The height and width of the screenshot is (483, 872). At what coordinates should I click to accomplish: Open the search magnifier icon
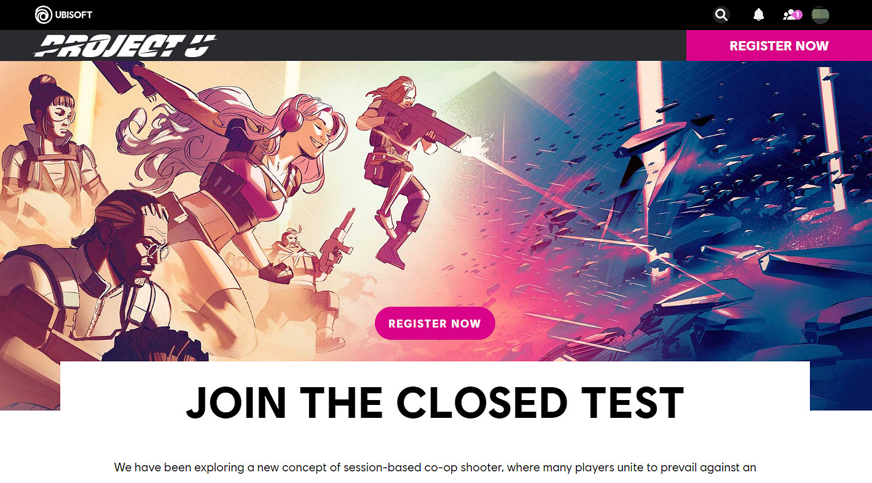721,15
